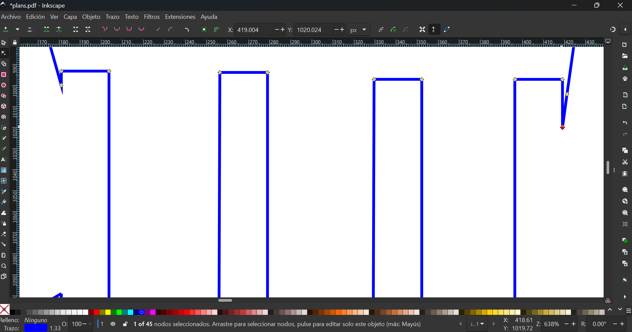Click the no-color X swatch
This screenshot has width=632, height=332.
[5, 310]
